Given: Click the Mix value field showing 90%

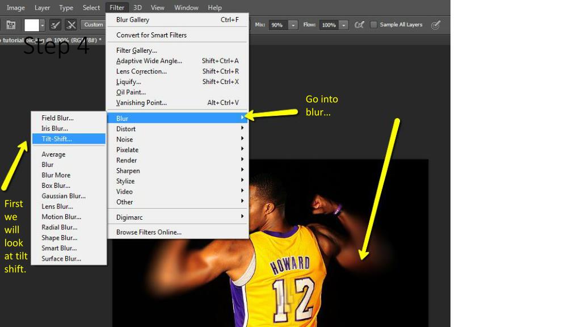Looking at the screenshot, I should point(278,25).
